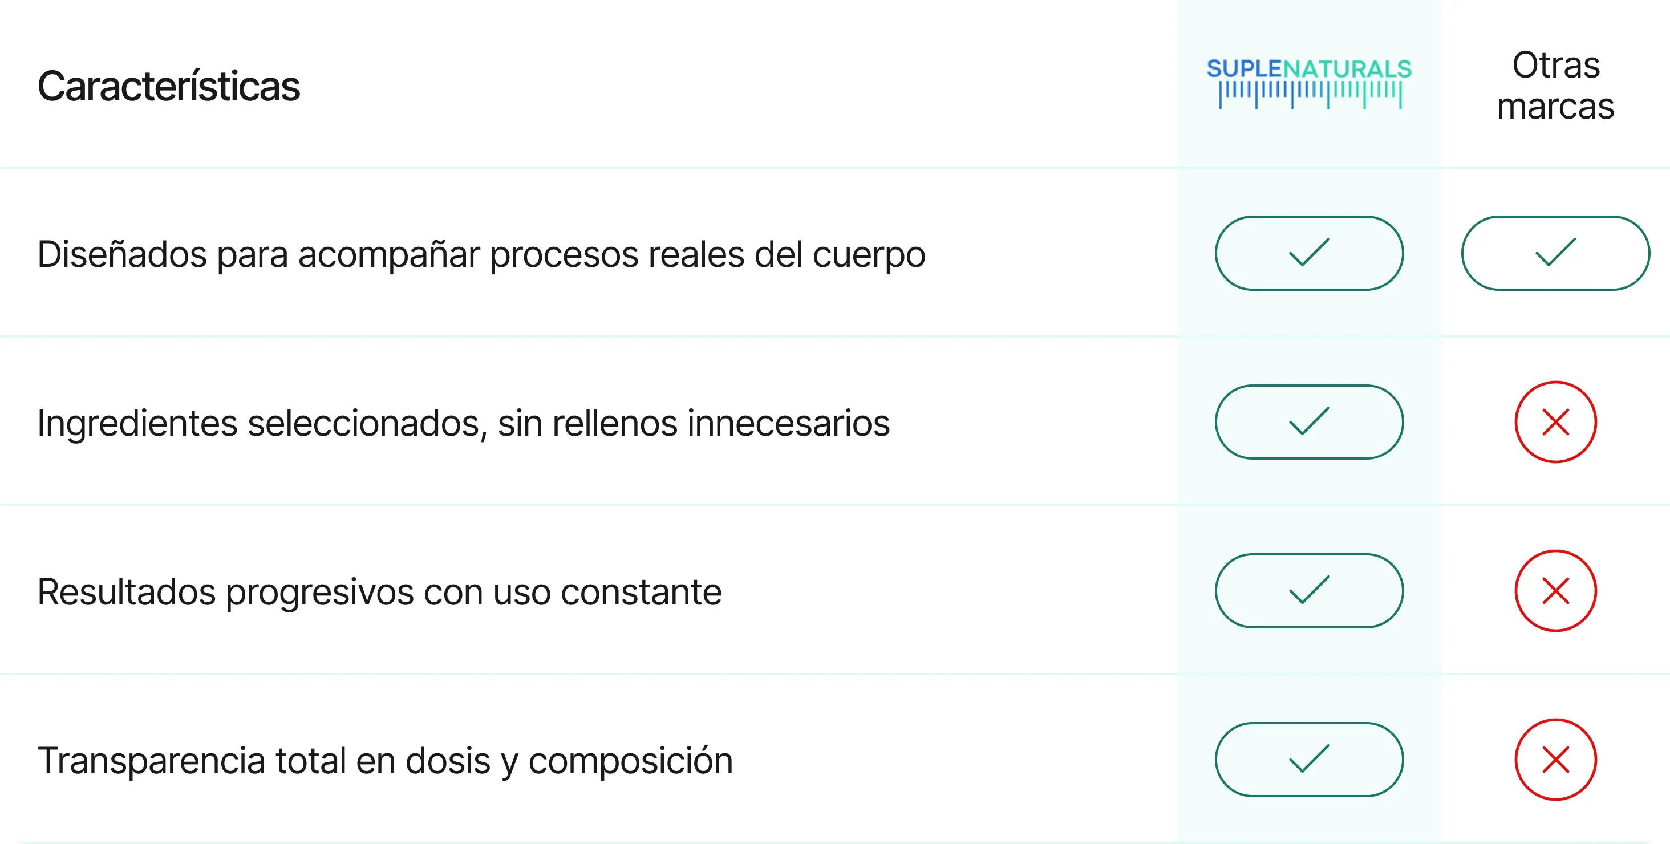Click Otras marcas checkmark for 'Diseñados para acompañar' row

[1555, 253]
